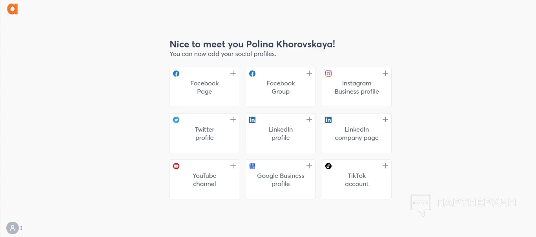Viewport: 536px width, 237px height.
Task: Click the orange Agorapulse logo icon
Action: point(13,9)
